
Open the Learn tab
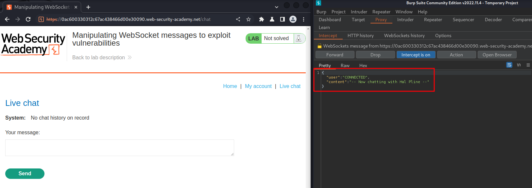(324, 27)
